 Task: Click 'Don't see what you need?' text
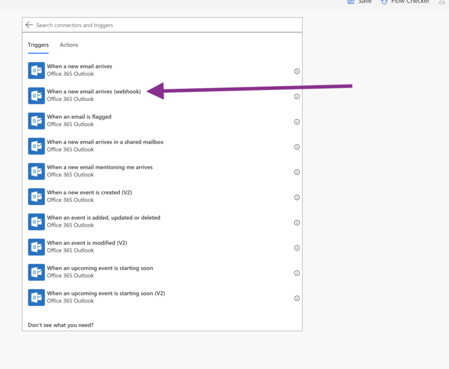coord(61,325)
